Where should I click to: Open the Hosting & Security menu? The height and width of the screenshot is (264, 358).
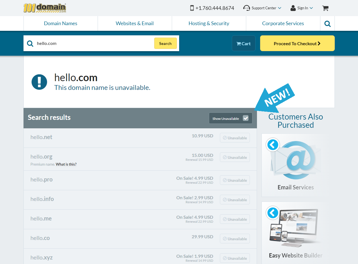click(209, 23)
